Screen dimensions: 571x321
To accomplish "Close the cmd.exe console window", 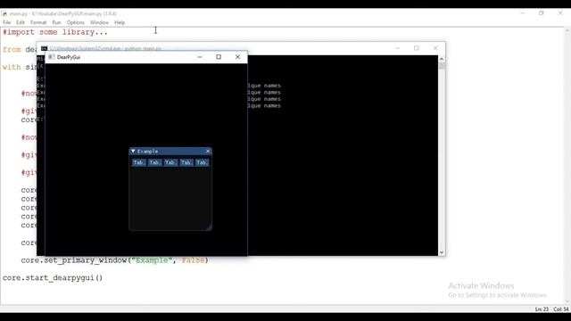I will (x=435, y=48).
